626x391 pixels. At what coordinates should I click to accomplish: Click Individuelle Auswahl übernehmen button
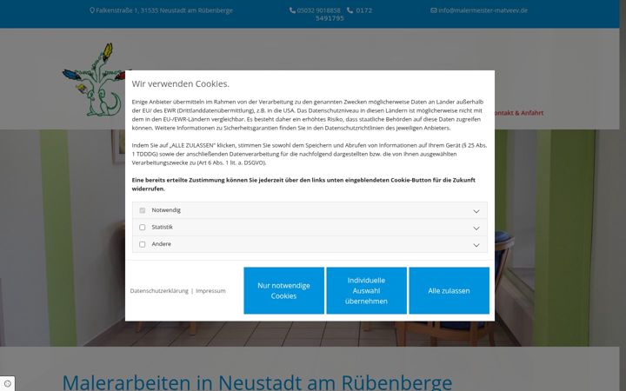367,290
